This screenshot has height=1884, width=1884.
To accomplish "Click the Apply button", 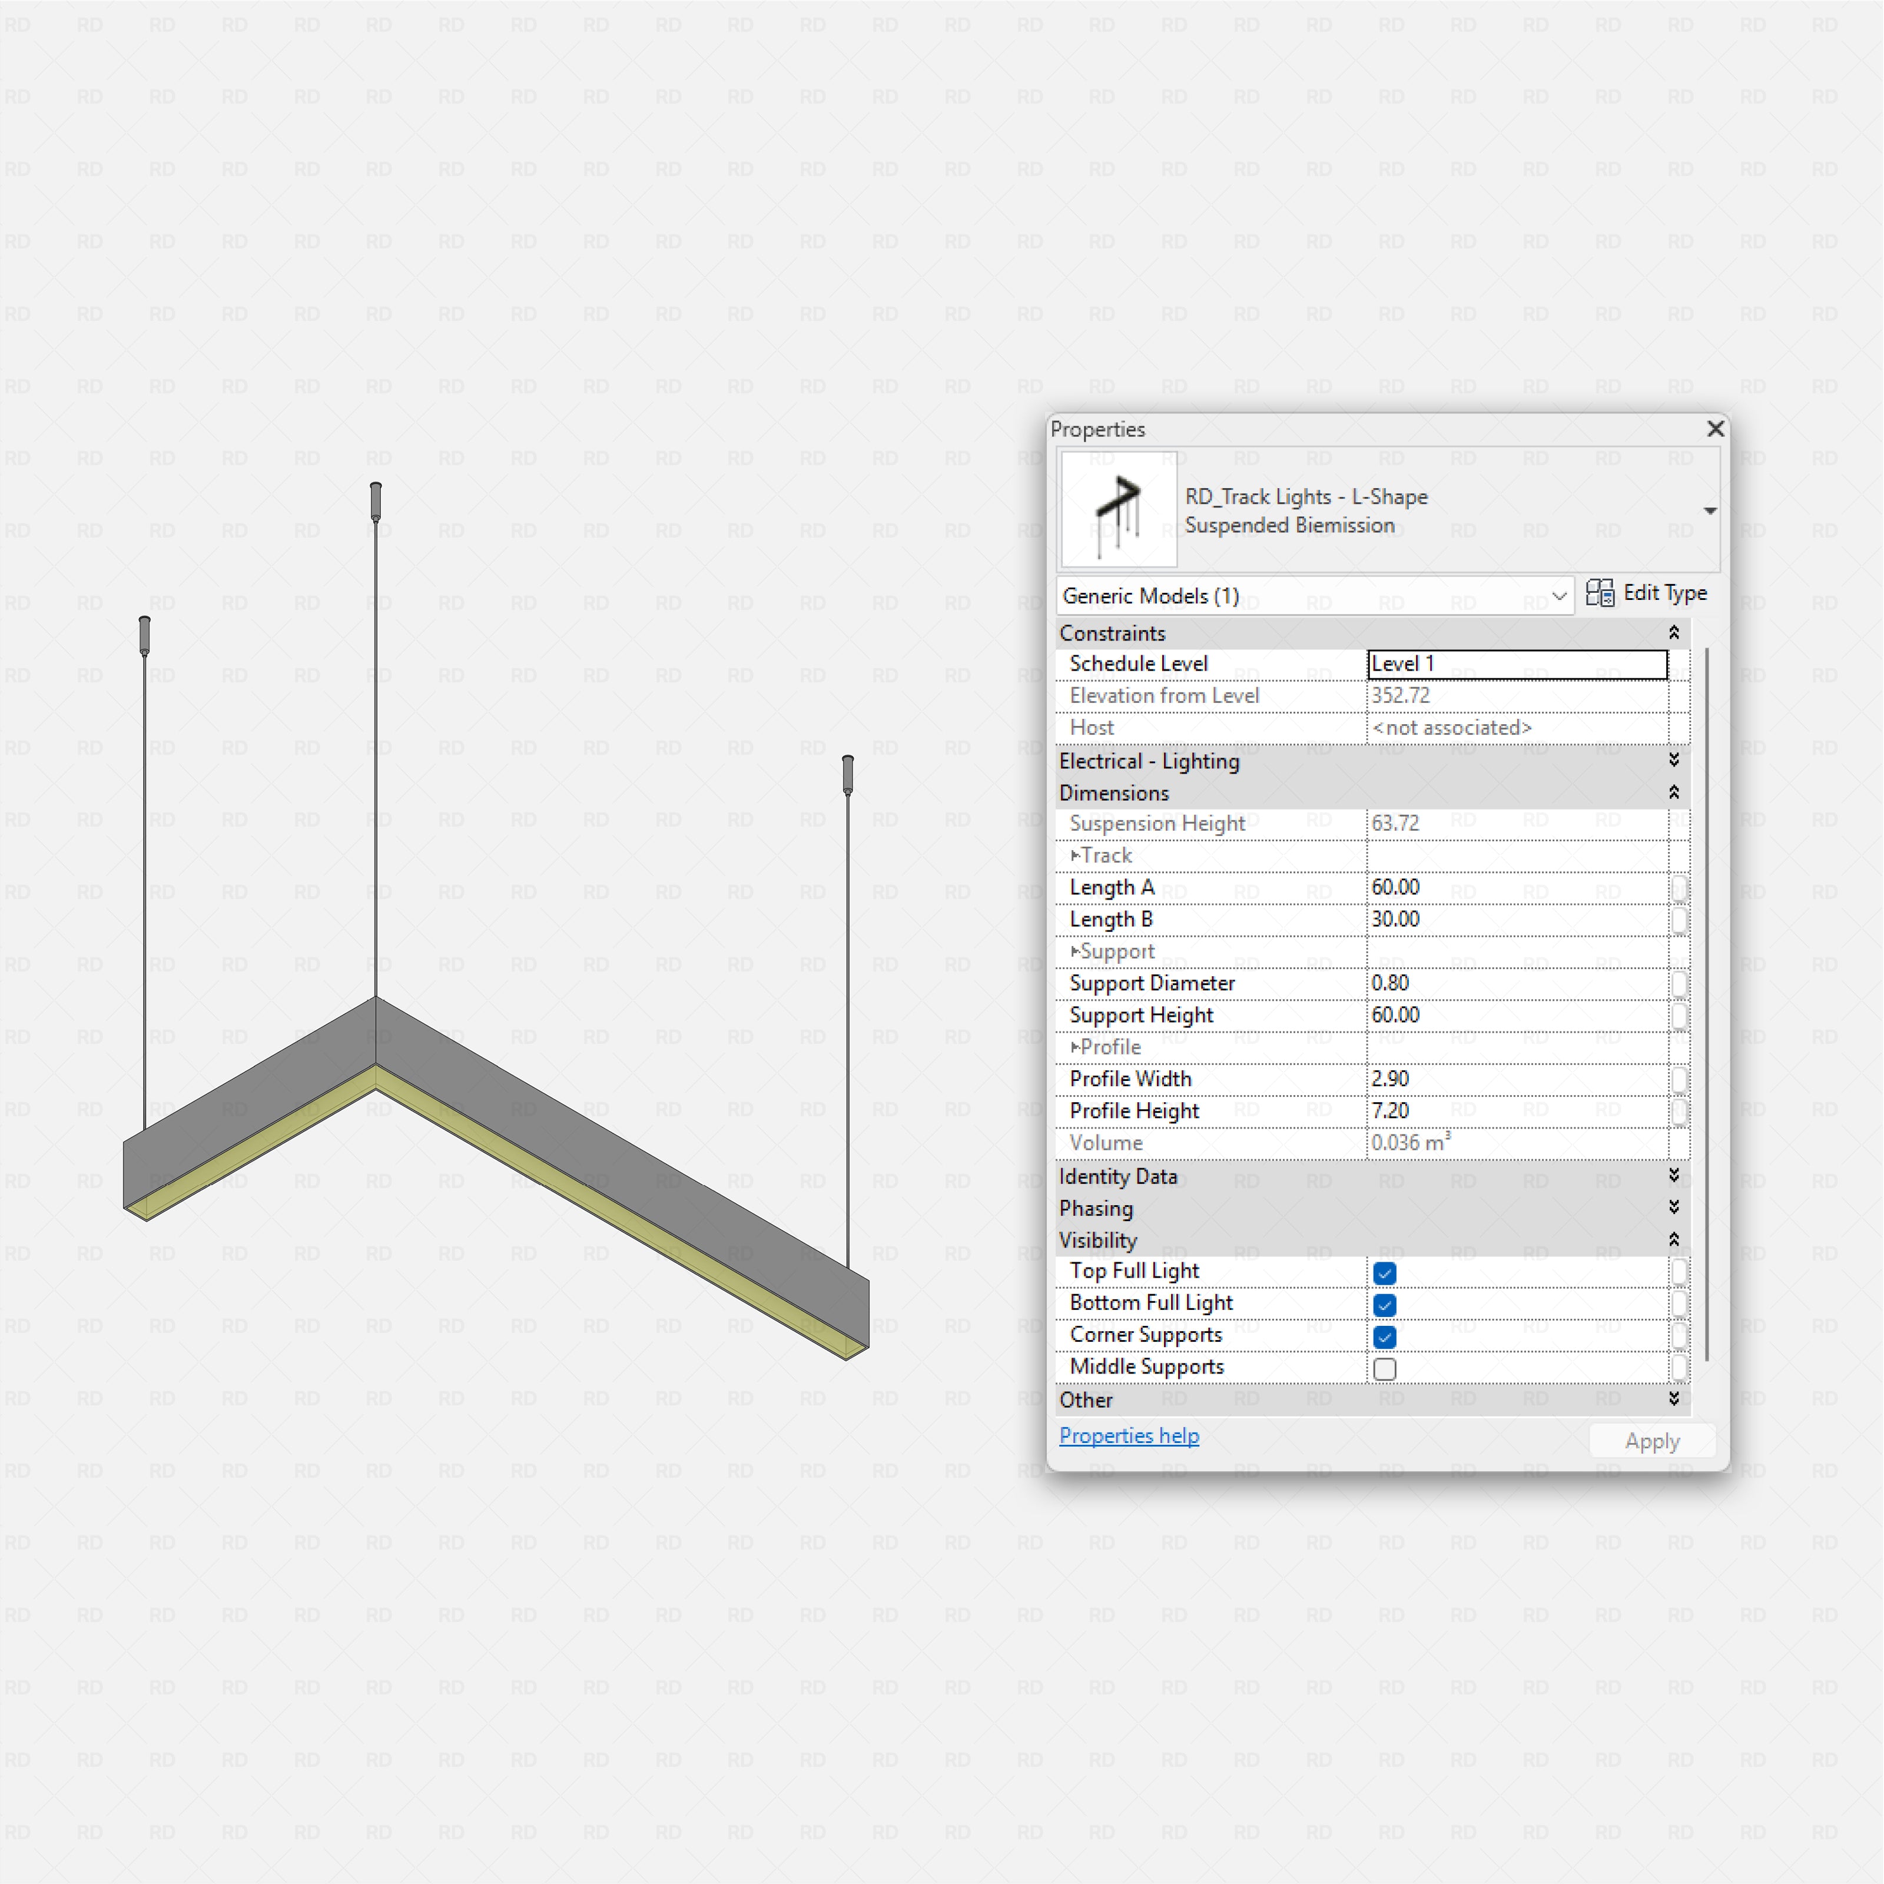I will click(x=1652, y=1440).
